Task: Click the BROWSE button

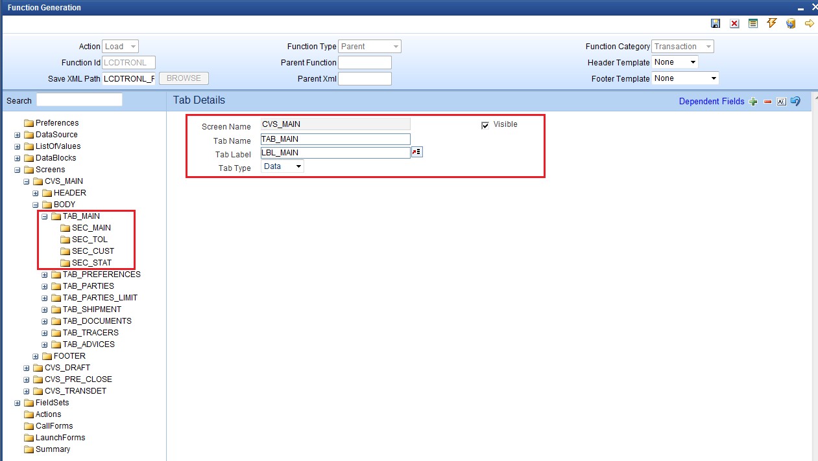Action: click(184, 78)
